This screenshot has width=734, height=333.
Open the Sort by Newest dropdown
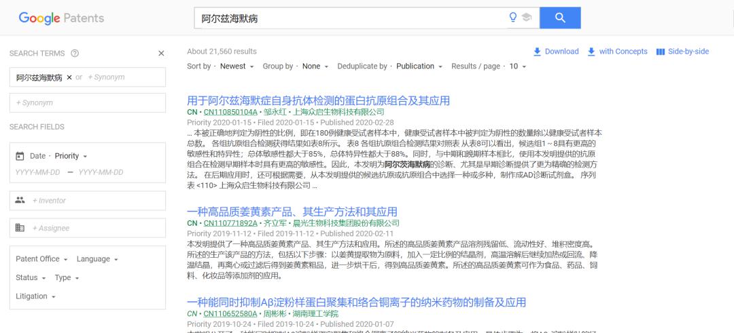(237, 66)
